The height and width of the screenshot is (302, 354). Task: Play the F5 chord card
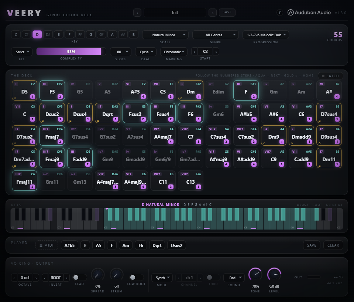point(52,91)
